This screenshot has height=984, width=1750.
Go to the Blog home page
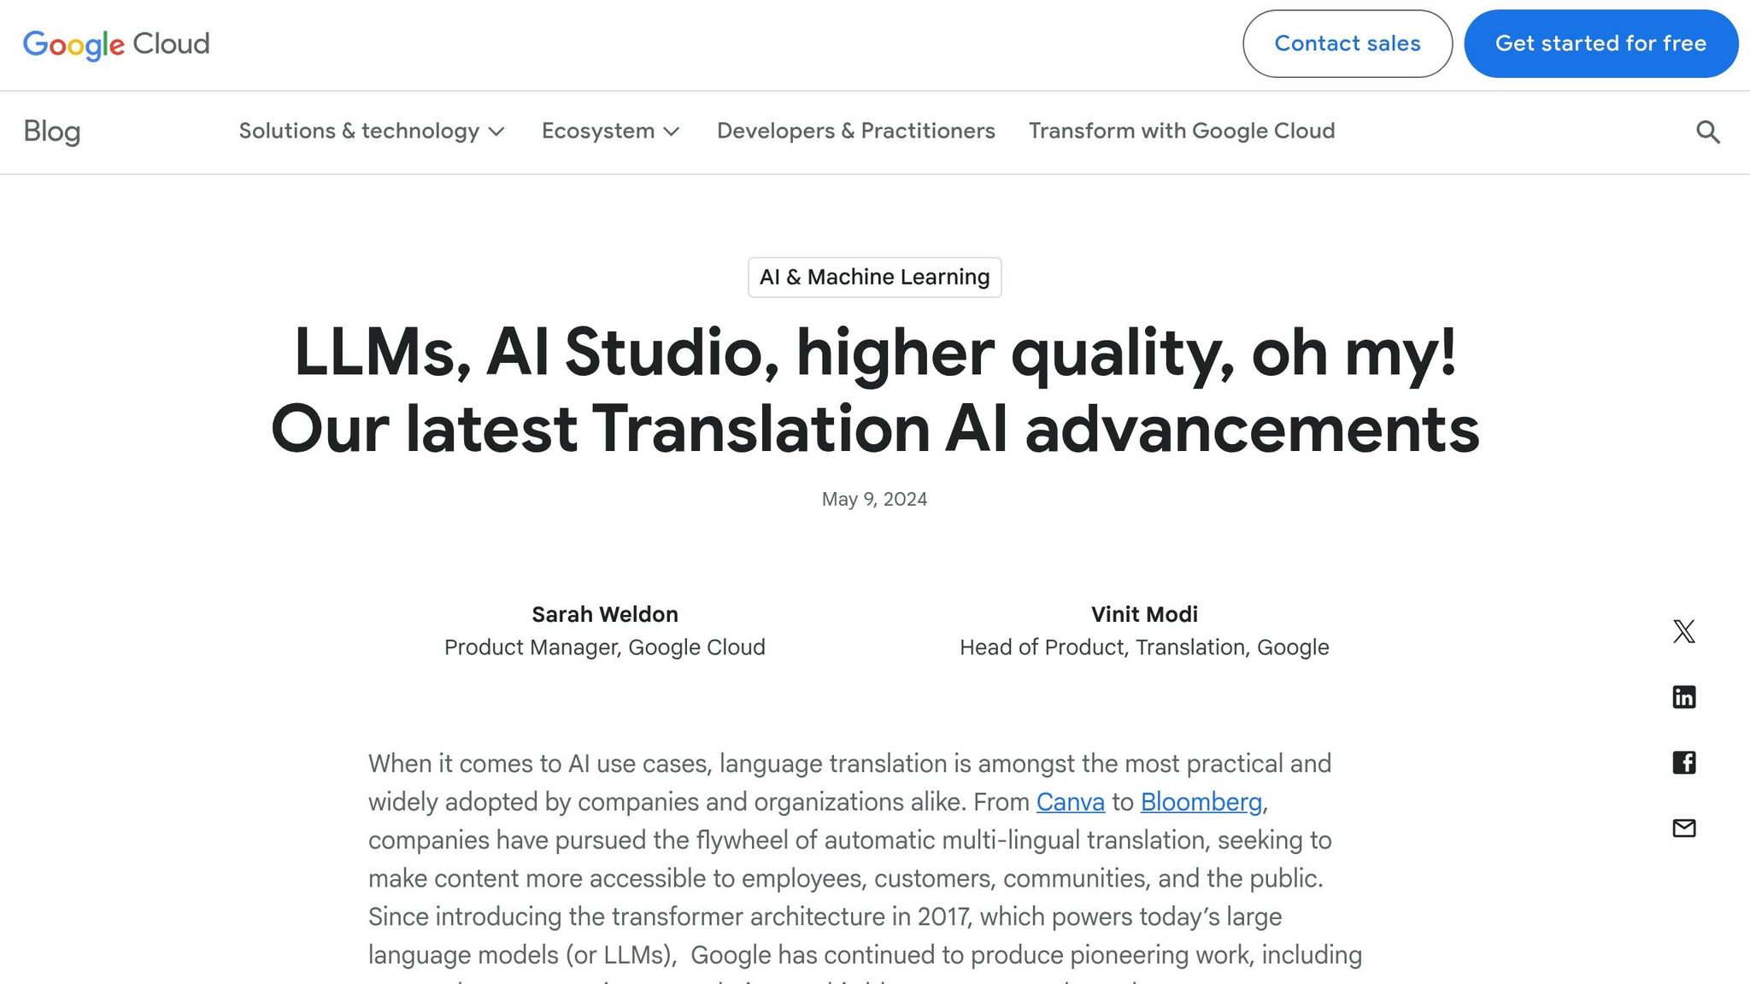(52, 132)
